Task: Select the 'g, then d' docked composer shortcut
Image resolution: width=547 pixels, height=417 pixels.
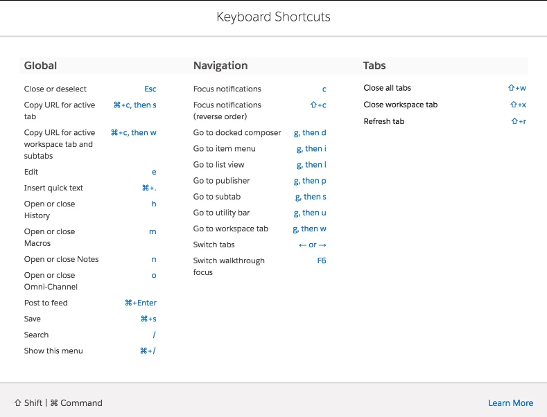Action: [309, 133]
